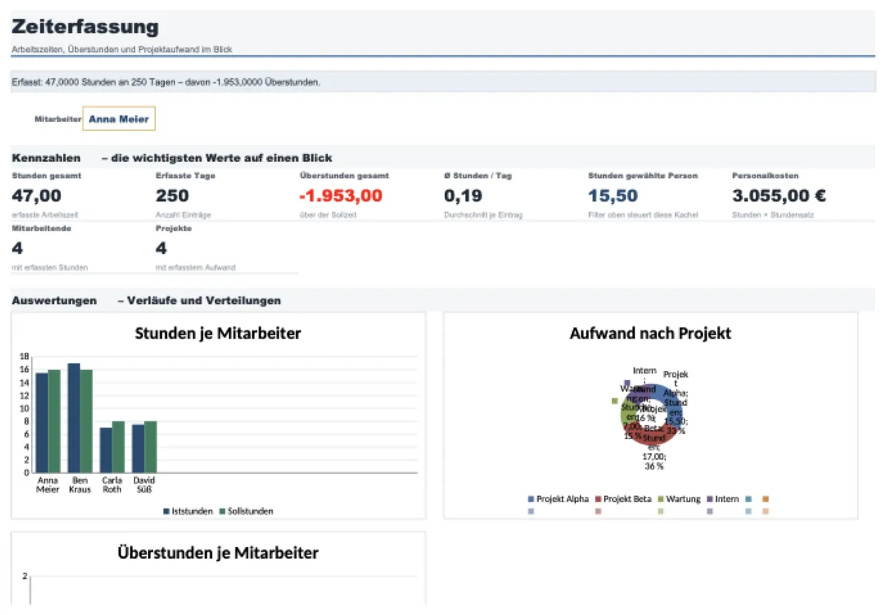
Task: Click the Personalkosten value 3.055,00 €
Action: 779,196
